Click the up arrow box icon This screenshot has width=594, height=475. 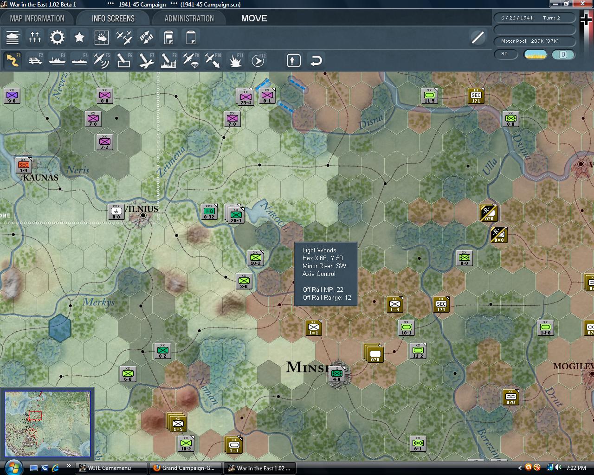click(294, 60)
